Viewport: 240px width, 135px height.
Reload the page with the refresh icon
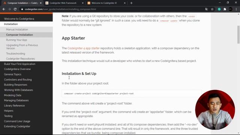click(x=15, y=9)
